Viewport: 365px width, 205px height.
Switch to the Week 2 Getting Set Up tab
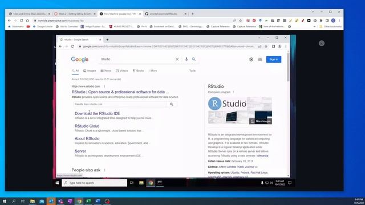coord(75,14)
